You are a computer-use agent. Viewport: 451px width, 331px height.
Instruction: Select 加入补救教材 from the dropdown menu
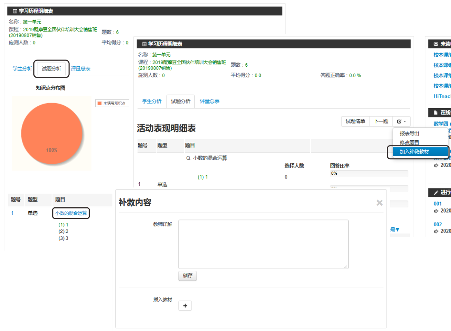(414, 152)
